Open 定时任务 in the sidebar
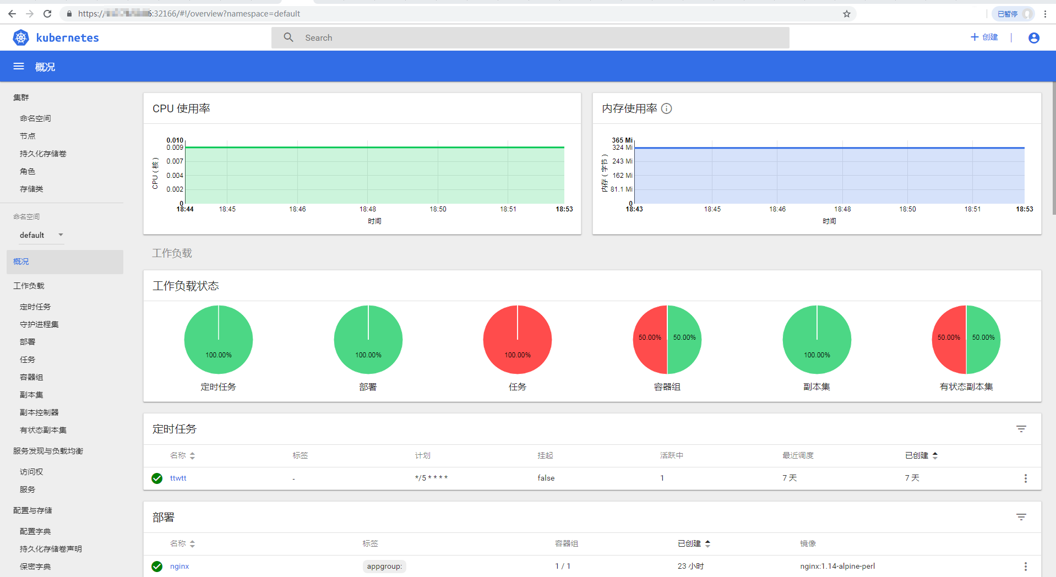The height and width of the screenshot is (577, 1056). click(35, 307)
